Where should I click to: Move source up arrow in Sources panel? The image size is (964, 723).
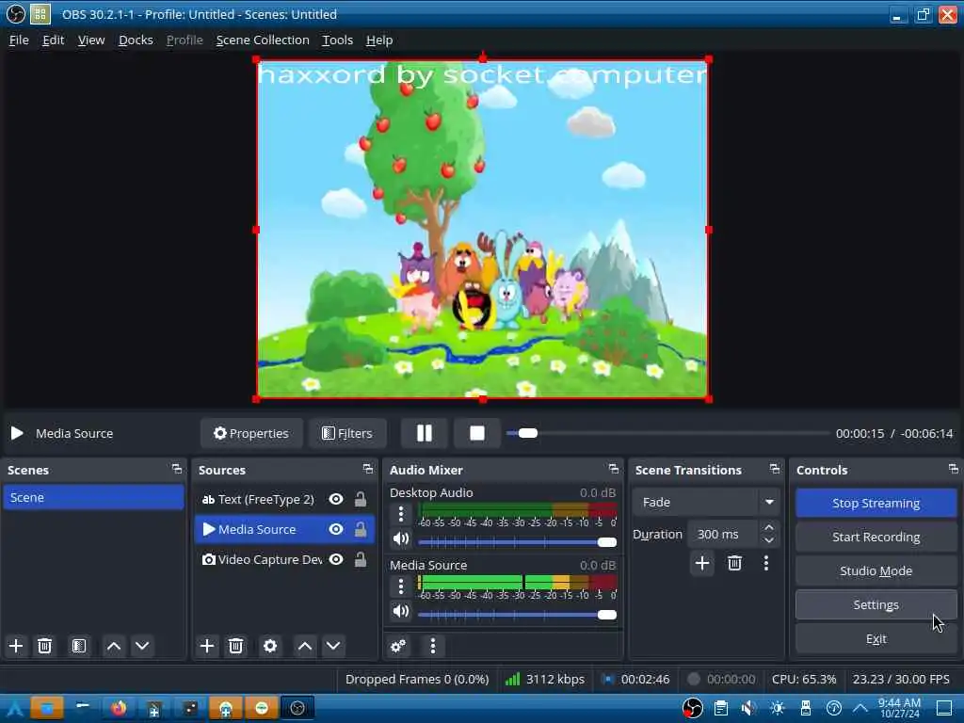click(x=305, y=646)
